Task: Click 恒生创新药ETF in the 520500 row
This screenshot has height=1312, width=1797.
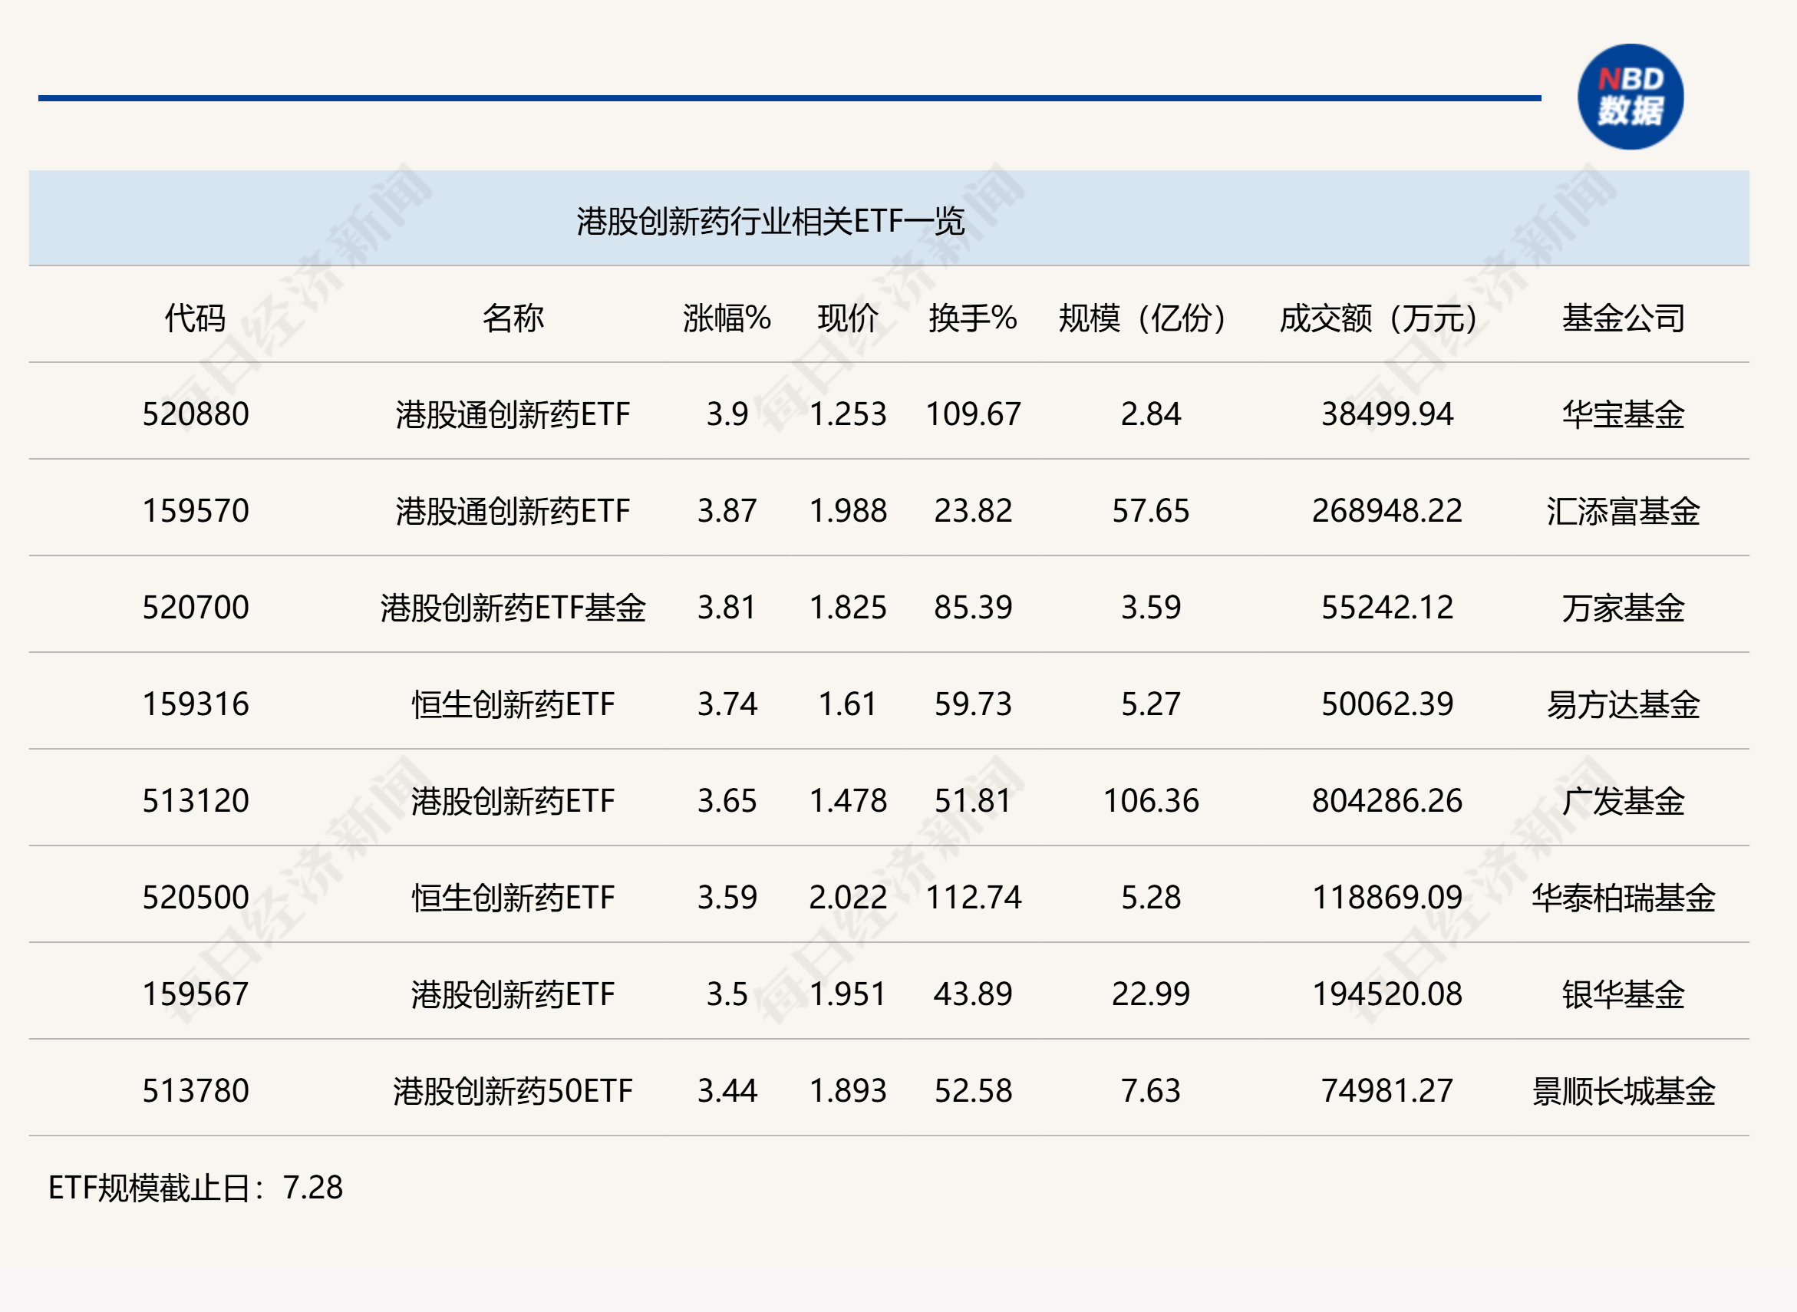Action: pyautogui.click(x=513, y=898)
